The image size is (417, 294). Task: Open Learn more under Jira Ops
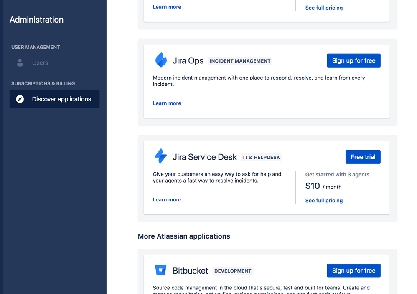tap(167, 103)
